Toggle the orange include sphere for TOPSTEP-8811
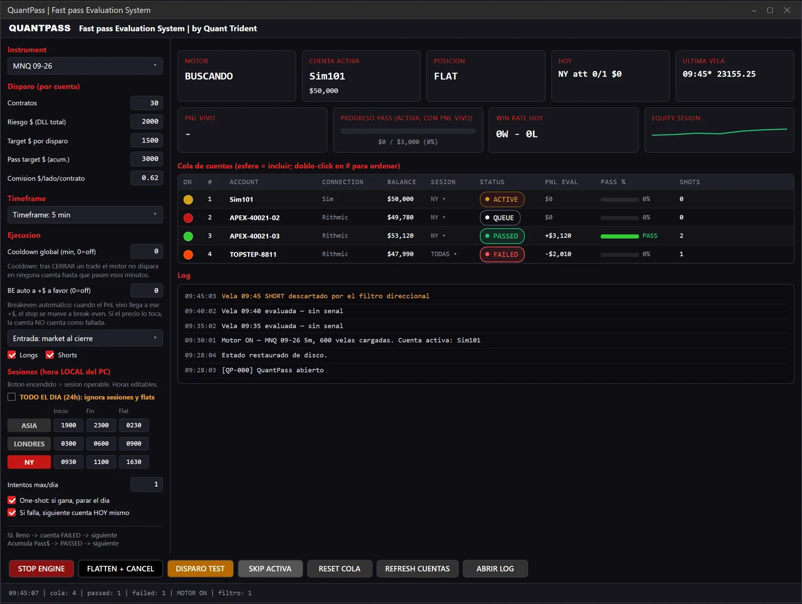Image resolution: width=802 pixels, height=604 pixels. (188, 255)
